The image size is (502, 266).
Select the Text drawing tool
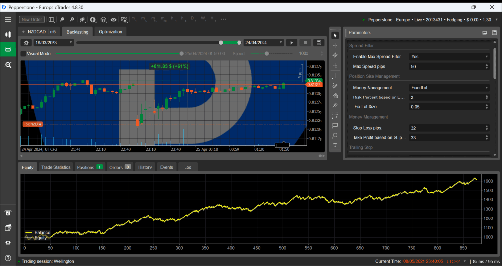pos(335,145)
